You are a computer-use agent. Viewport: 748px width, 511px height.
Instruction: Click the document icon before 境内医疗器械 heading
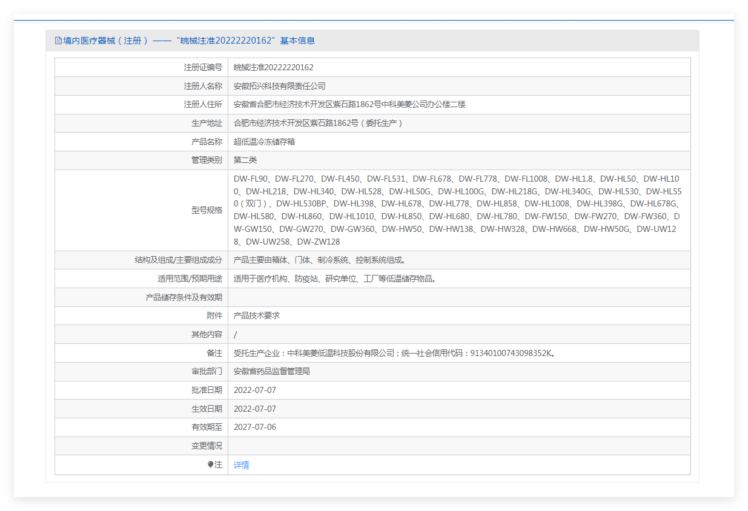click(58, 41)
